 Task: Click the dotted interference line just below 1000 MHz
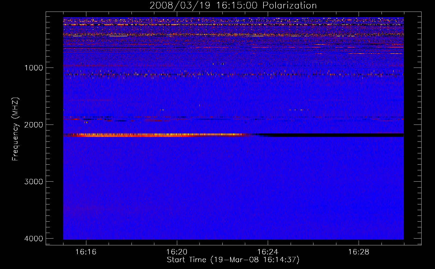215,75
